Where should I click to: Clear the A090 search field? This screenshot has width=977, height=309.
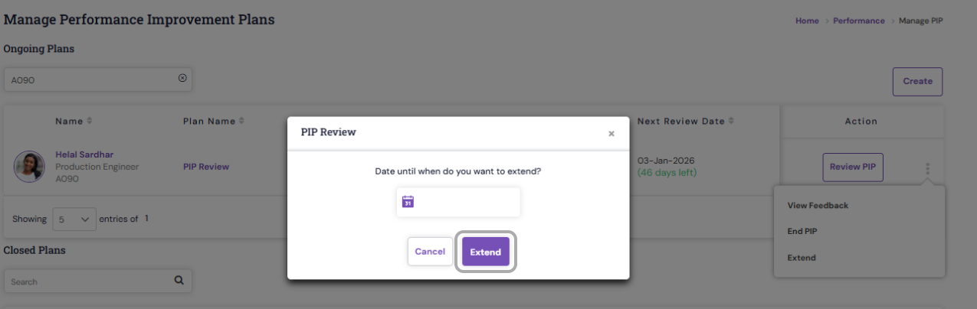coord(182,79)
